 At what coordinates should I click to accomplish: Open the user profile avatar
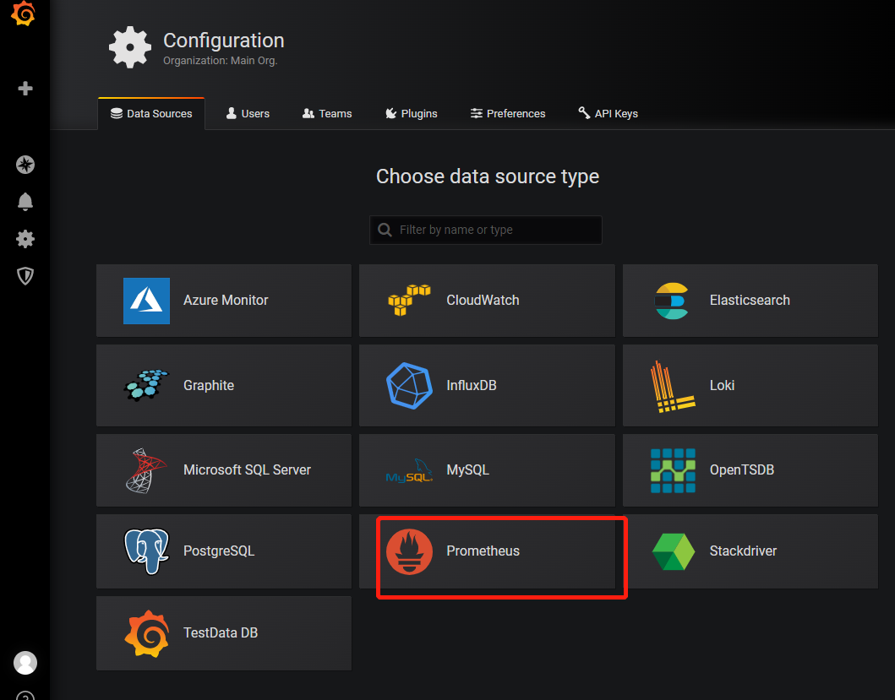click(x=25, y=663)
